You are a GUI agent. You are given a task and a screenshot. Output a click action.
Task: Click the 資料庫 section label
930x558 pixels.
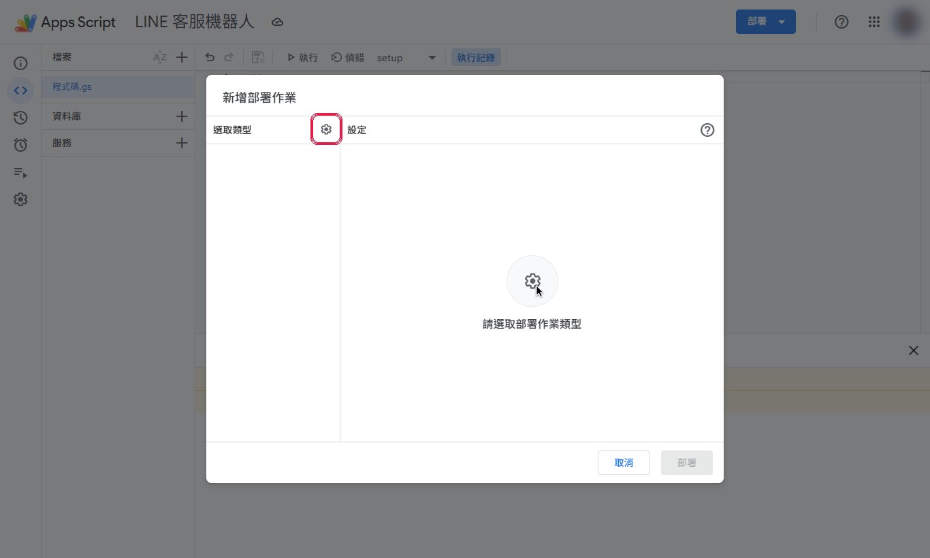click(x=67, y=116)
